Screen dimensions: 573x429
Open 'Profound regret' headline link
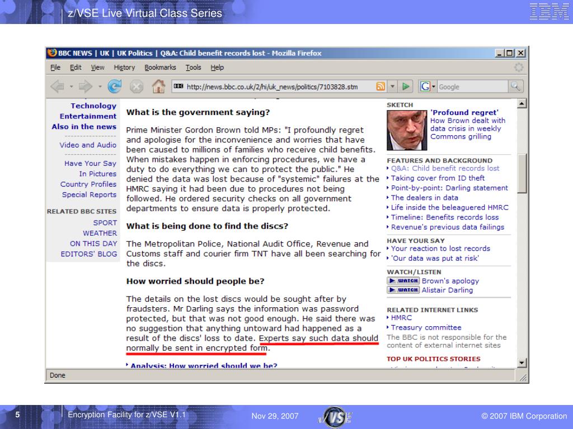(x=464, y=112)
